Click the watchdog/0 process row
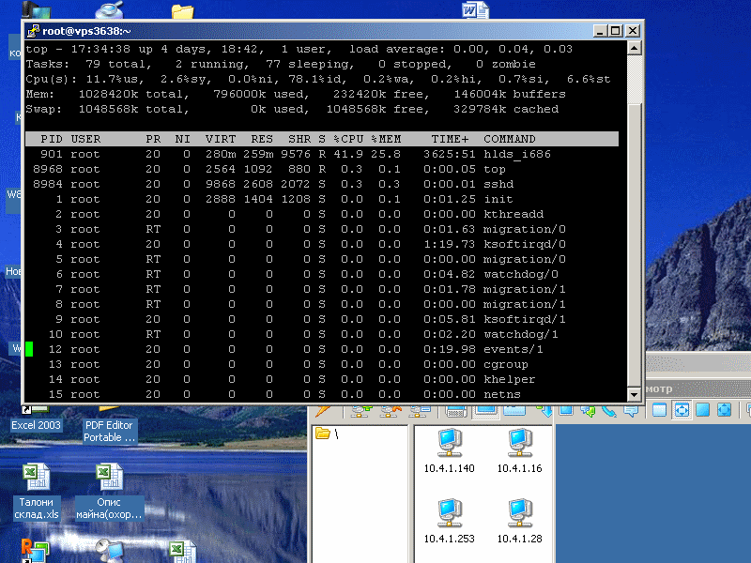Screen dimensions: 751x563 (322, 274)
